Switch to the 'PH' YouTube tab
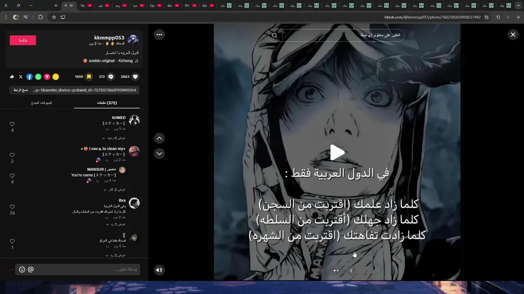The width and height of the screenshot is (524, 294). 190,5
